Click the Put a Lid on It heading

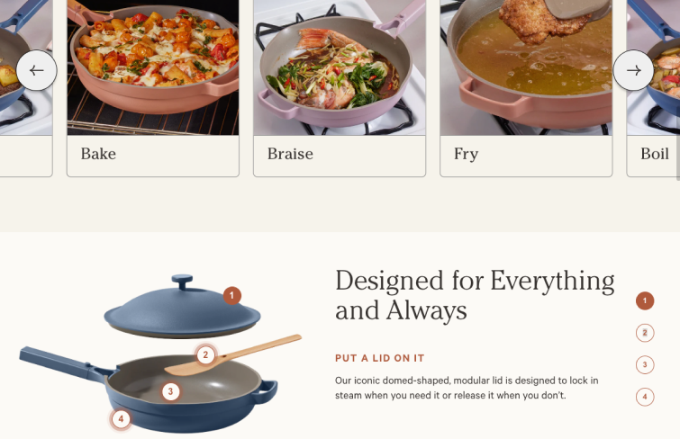coord(379,358)
